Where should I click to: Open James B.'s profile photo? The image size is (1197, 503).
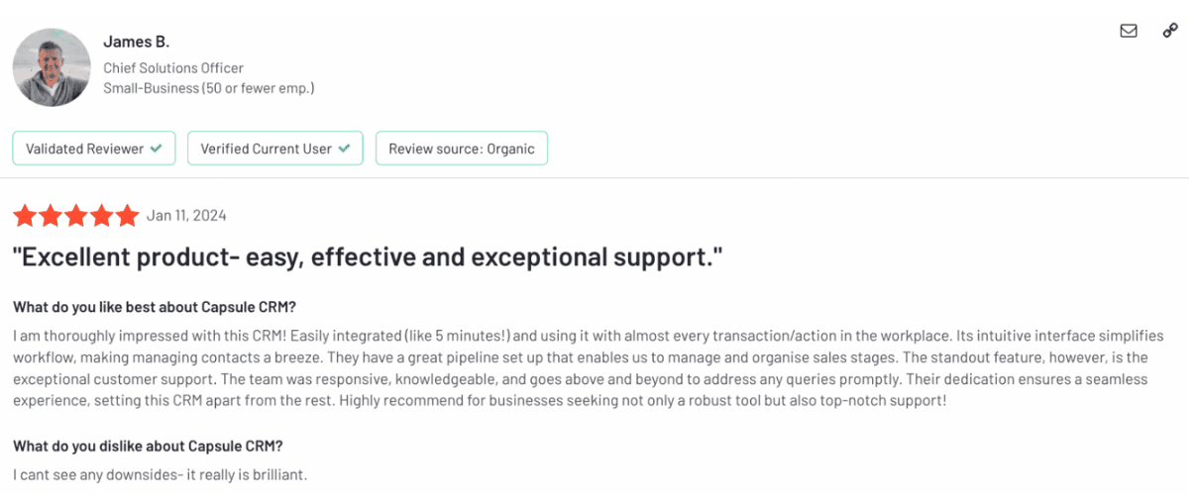click(52, 67)
